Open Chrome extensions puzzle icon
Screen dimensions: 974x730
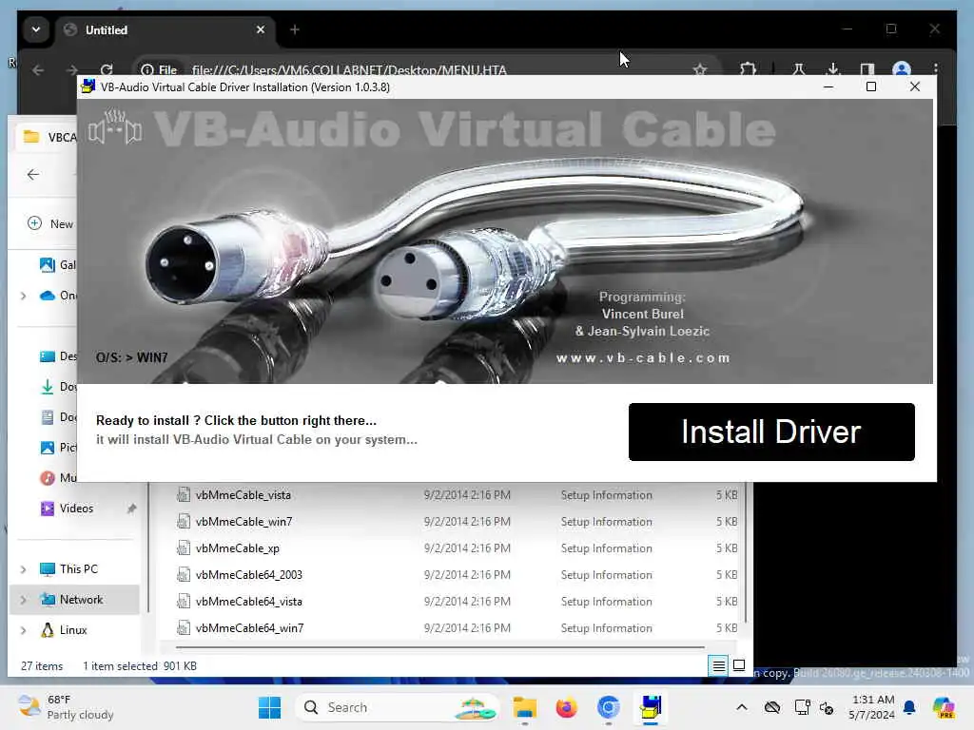748,69
